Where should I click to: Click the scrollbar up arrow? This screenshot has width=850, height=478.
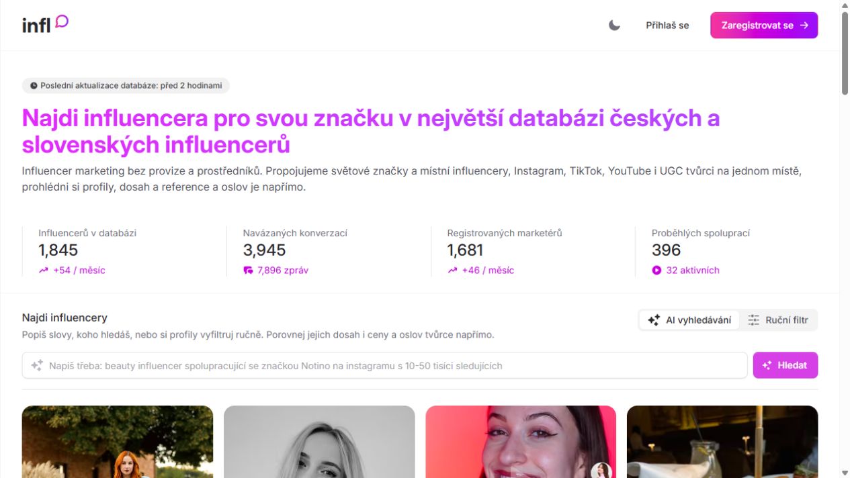pyautogui.click(x=845, y=5)
